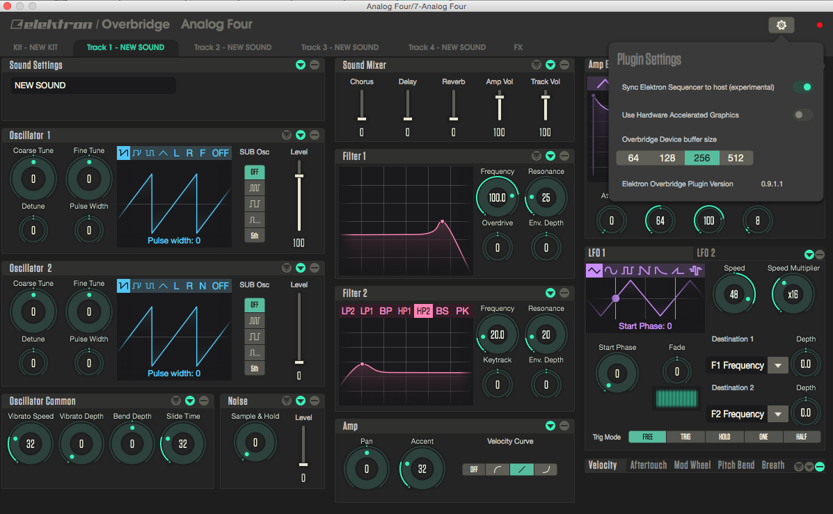Set LFO Trig Mode to TRIG
This screenshot has width=833, height=514.
point(686,437)
